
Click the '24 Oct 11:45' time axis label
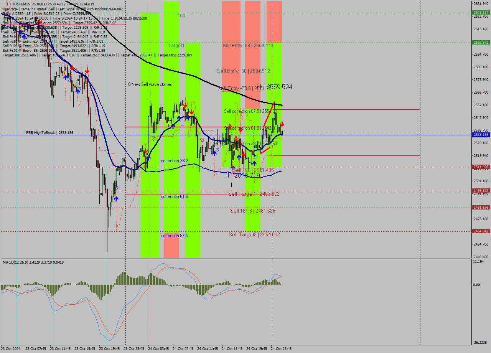click(x=208, y=349)
